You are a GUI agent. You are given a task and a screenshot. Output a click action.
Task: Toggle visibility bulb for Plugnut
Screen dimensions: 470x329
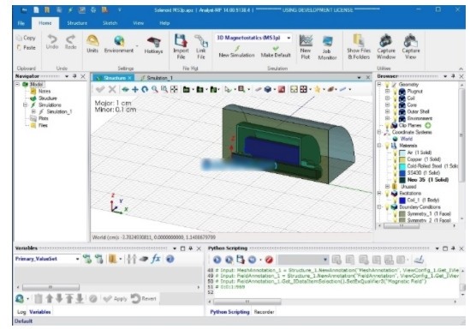point(395,91)
